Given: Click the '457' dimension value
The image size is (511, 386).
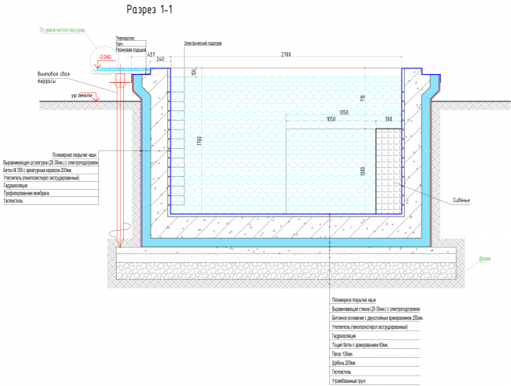Looking at the screenshot, I should click(151, 55).
